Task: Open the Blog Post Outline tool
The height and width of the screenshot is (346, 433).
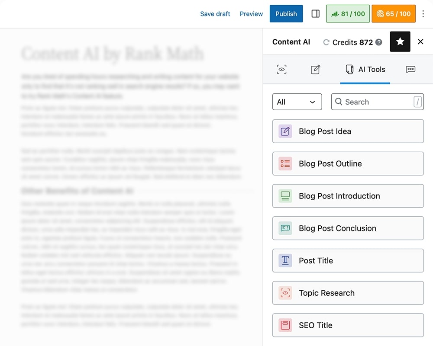Action: click(348, 163)
